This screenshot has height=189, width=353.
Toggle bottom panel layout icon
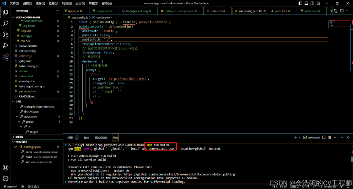pyautogui.click(x=306, y=3)
